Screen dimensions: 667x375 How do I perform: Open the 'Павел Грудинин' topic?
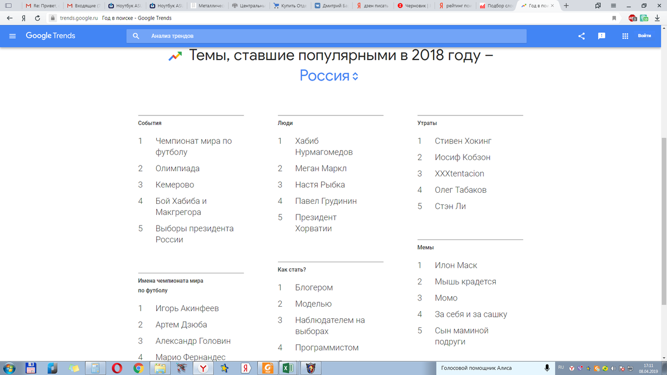326,201
